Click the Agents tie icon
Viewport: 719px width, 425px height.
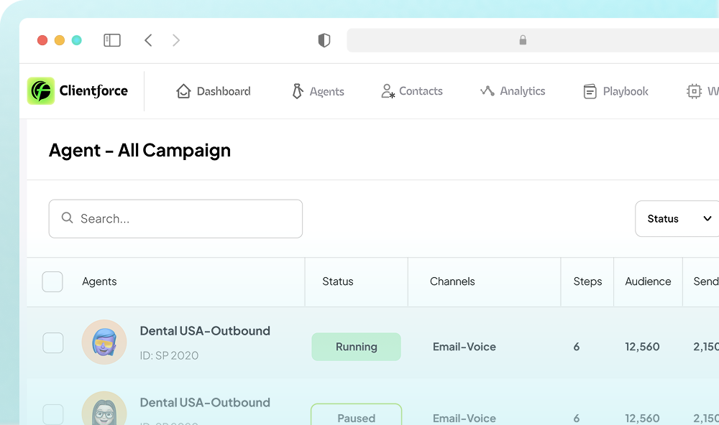pos(297,91)
